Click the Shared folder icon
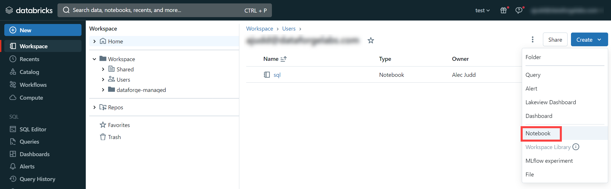Viewport: 611px width, 189px height. (112, 69)
